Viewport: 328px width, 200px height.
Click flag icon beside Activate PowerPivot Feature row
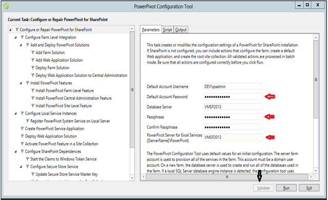tap(22, 144)
